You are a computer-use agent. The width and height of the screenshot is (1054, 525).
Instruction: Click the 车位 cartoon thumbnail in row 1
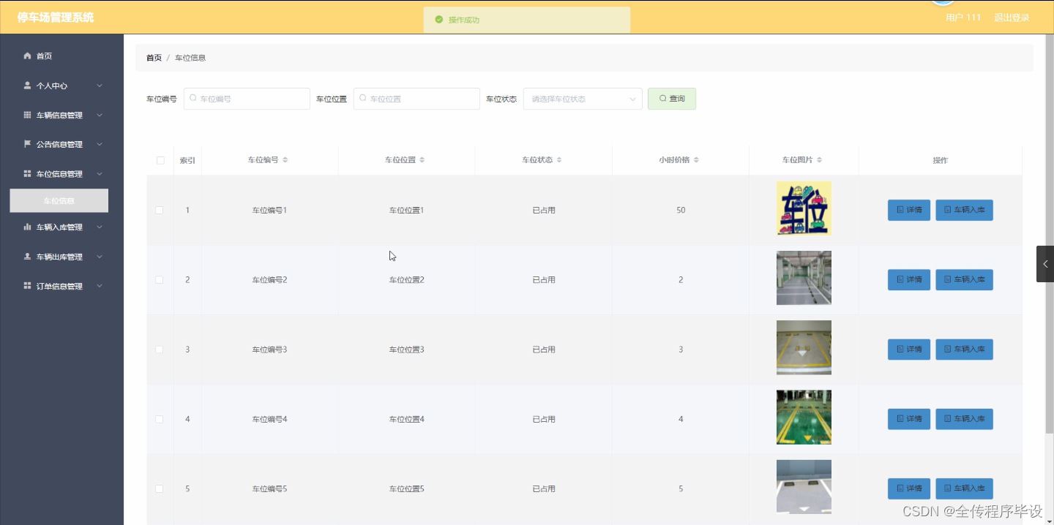coord(804,208)
